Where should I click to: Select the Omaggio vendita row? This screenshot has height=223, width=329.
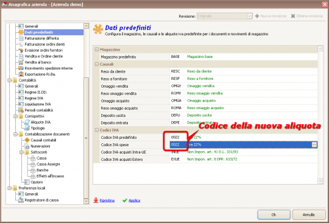208,87
